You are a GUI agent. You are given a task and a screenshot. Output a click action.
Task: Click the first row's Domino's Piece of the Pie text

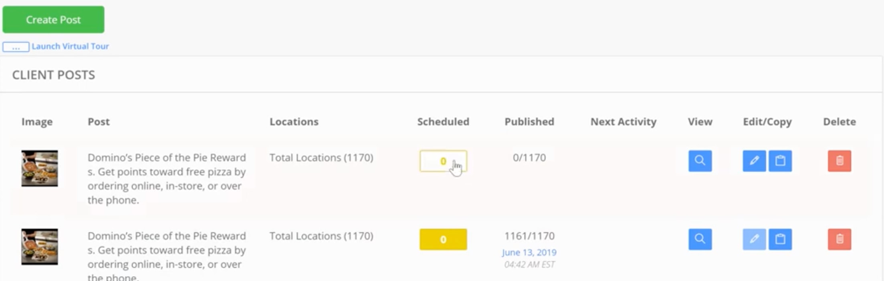point(167,179)
